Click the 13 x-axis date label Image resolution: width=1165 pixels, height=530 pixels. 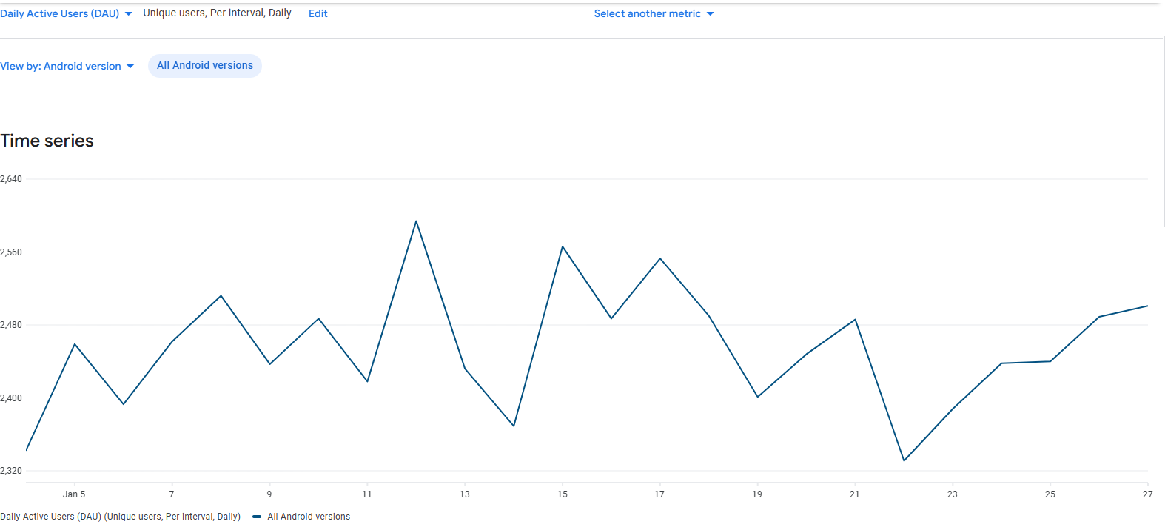[465, 494]
